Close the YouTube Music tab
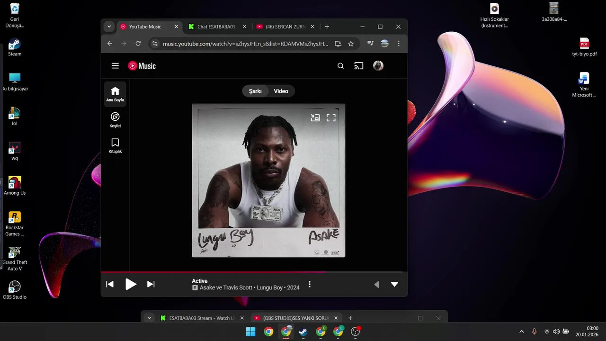606x341 pixels. click(177, 27)
